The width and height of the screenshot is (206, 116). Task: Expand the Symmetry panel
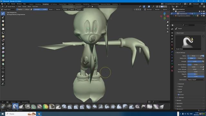[180, 103]
